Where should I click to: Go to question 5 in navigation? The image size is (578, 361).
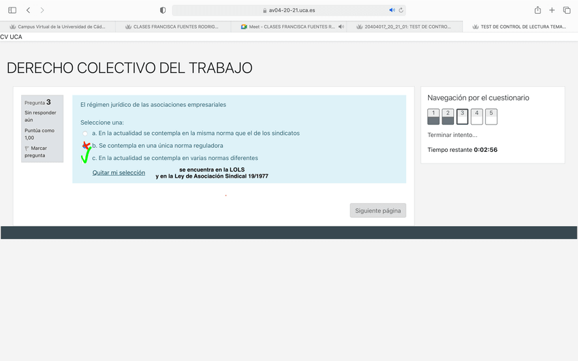click(x=491, y=116)
